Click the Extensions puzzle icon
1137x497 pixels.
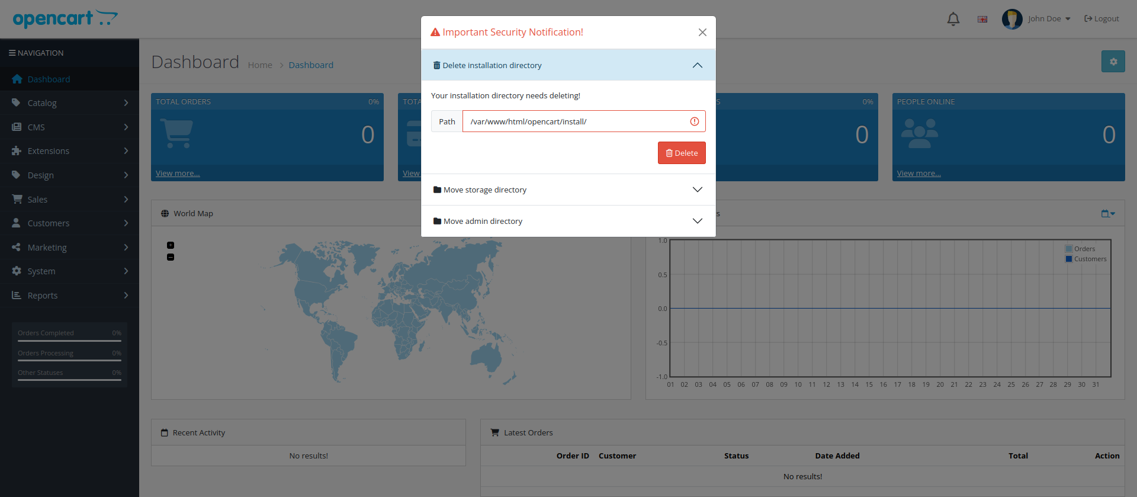coord(17,151)
